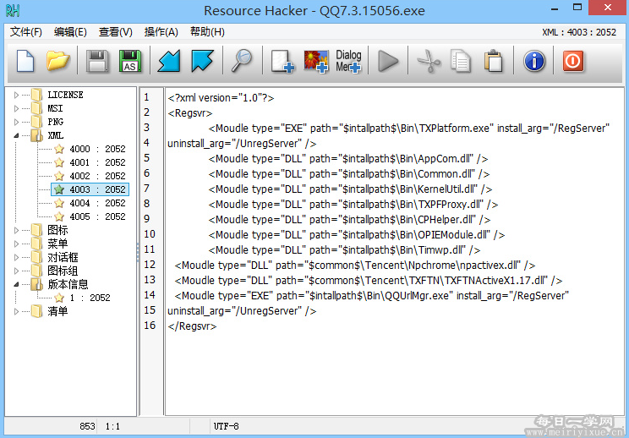Click the RH application logo icon
The width and height of the screenshot is (629, 438).
pos(13,10)
